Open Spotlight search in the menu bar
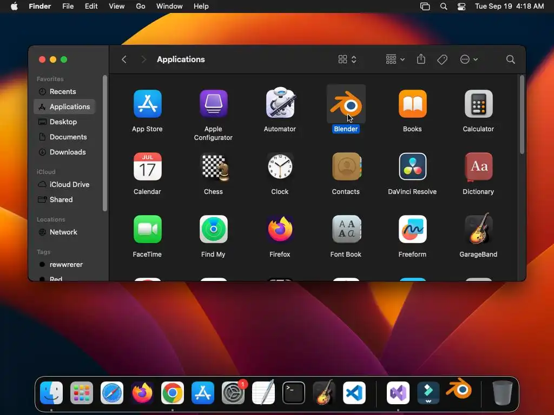The image size is (554, 415). (x=444, y=6)
